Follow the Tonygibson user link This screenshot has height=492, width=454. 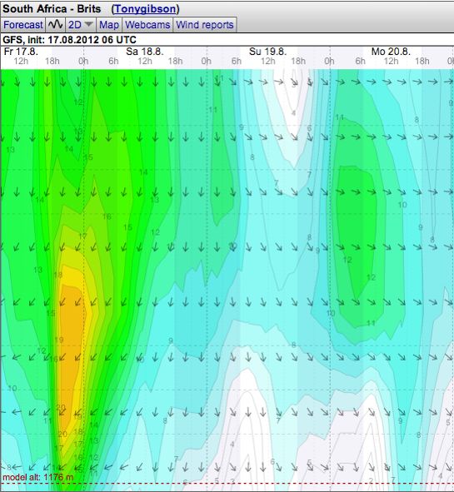146,9
